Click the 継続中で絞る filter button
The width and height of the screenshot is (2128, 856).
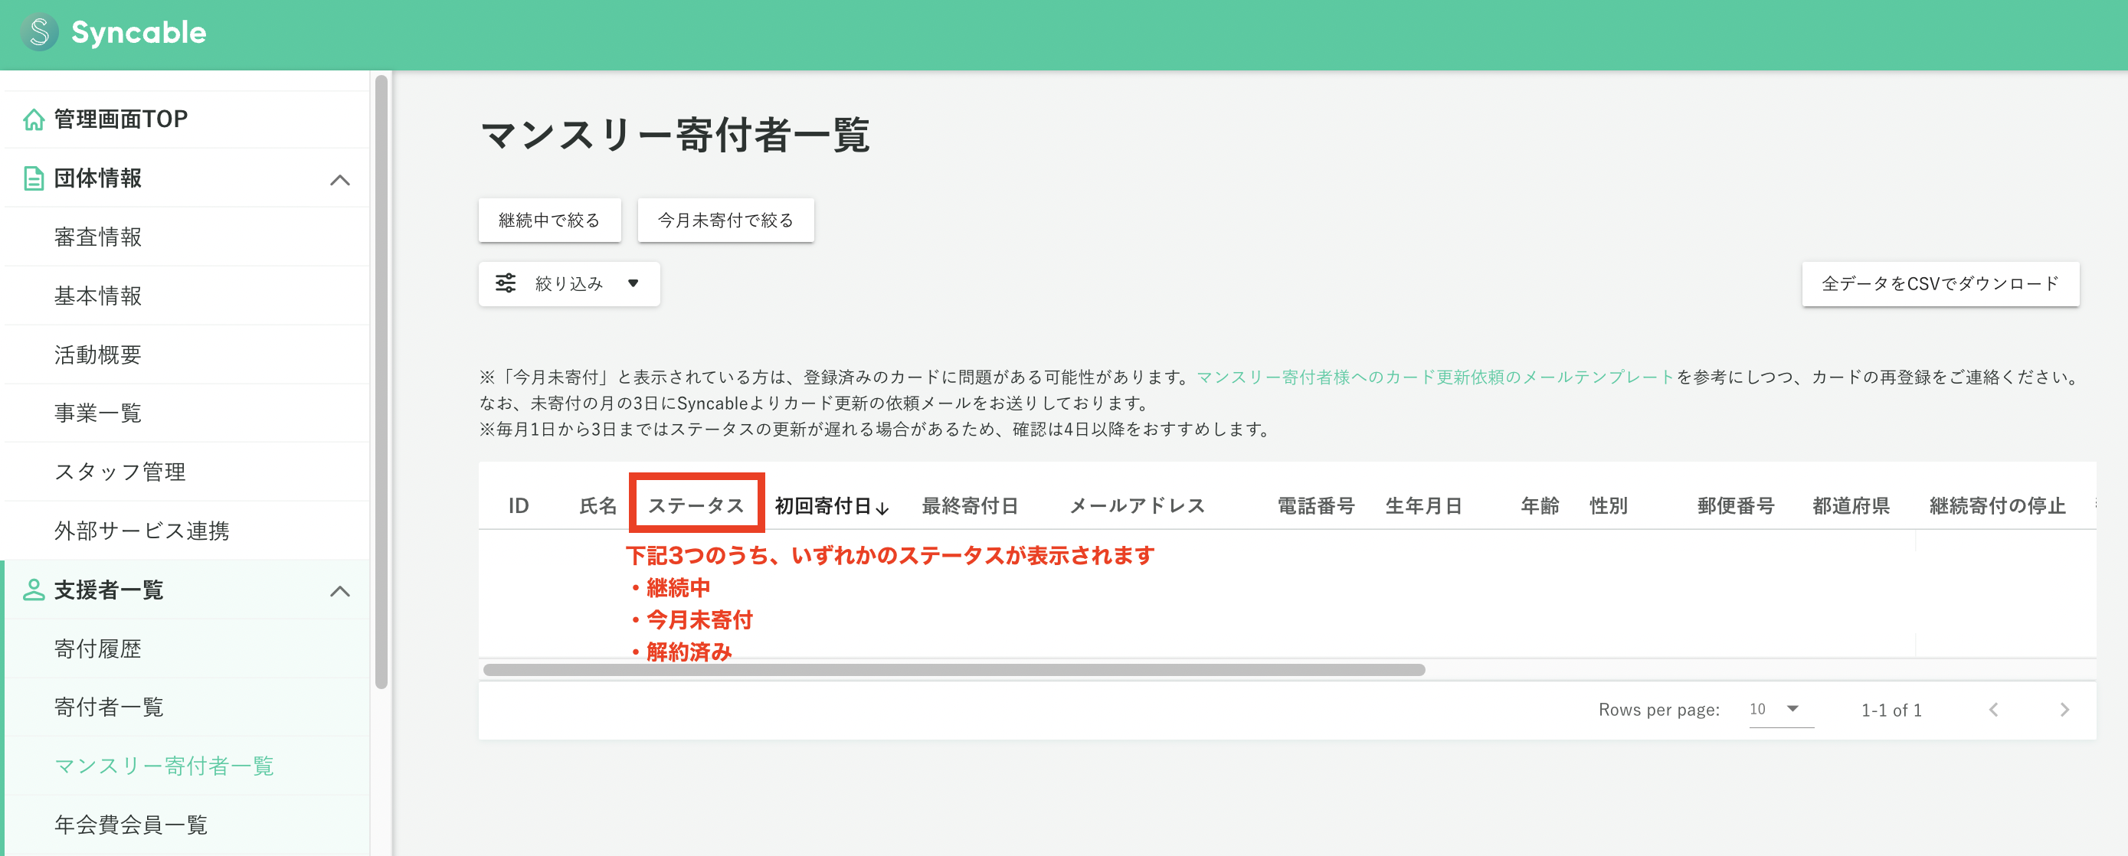pos(548,220)
